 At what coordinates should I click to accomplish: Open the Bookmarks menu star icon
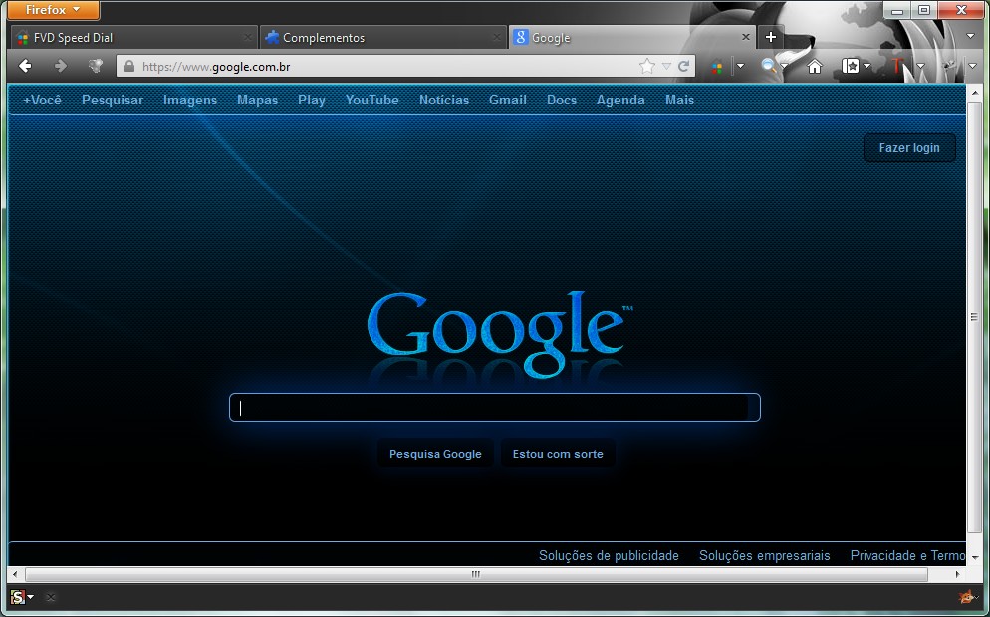point(850,66)
